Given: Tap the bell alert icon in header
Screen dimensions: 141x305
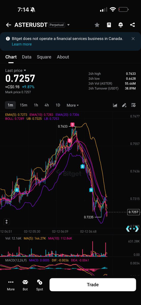Looking at the screenshot, I should coord(121,25).
